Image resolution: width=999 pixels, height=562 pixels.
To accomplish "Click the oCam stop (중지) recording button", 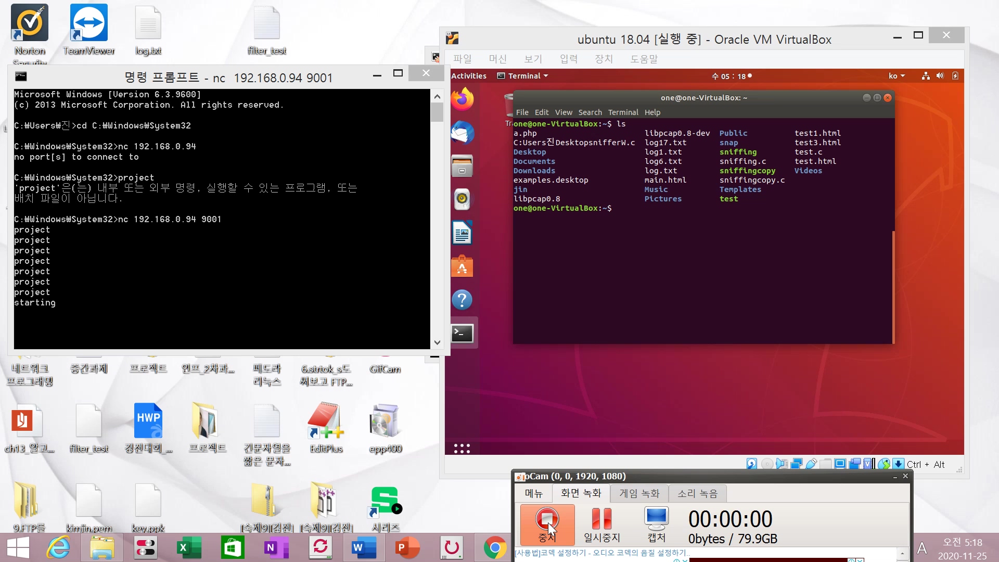I will pos(547,524).
